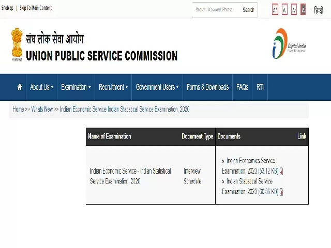
Task: Click the Name of Examination column header
Action: (x=110, y=136)
